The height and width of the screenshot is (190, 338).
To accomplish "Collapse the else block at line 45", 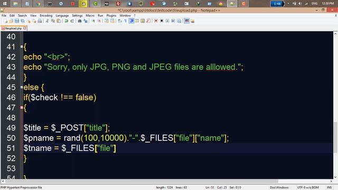I will click(x=22, y=87).
